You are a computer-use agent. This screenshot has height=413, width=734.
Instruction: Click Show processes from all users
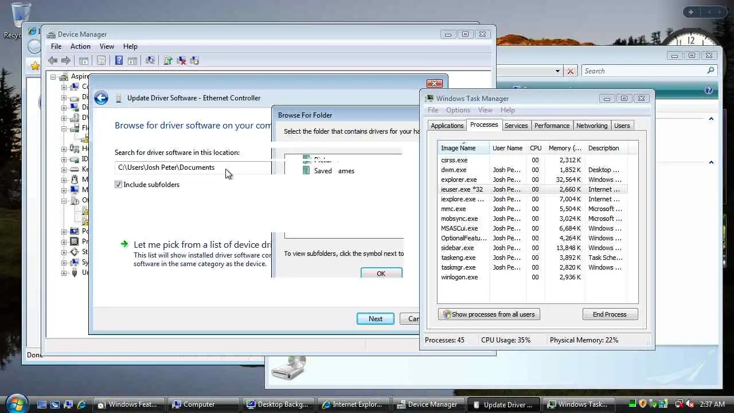(x=489, y=314)
